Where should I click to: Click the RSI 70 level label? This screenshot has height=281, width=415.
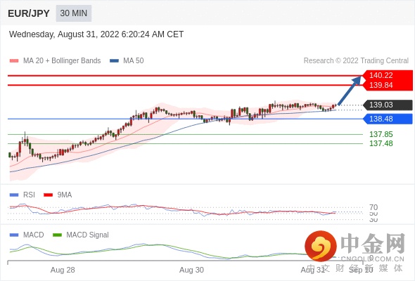pos(373,207)
